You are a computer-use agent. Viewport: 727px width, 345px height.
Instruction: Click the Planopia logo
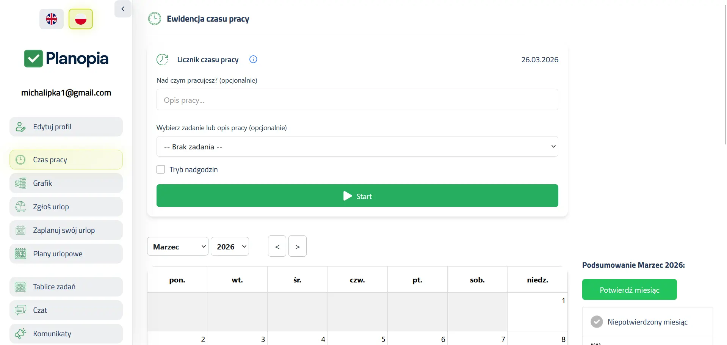click(x=66, y=59)
